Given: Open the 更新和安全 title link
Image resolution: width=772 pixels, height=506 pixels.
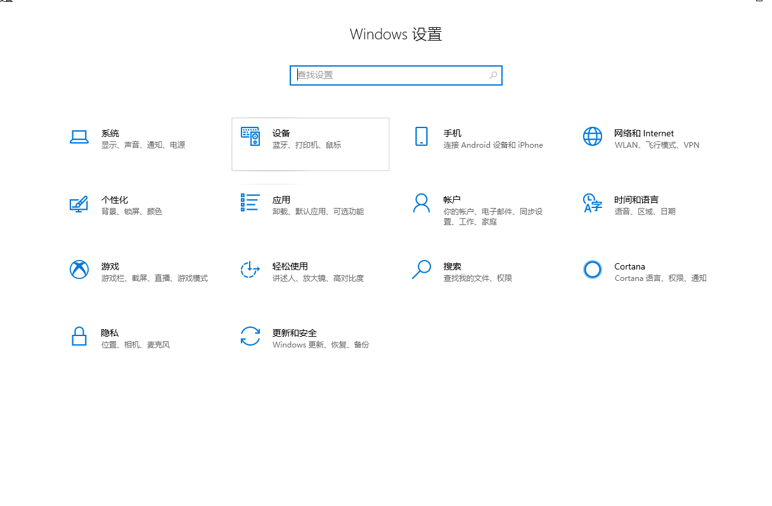Looking at the screenshot, I should pyautogui.click(x=294, y=333).
